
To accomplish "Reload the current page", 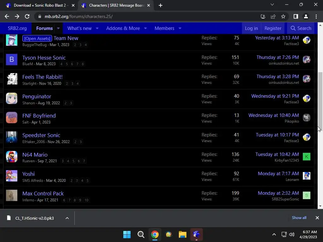I will click(x=27, y=16).
